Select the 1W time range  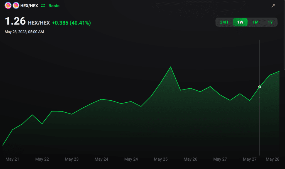[240, 22]
